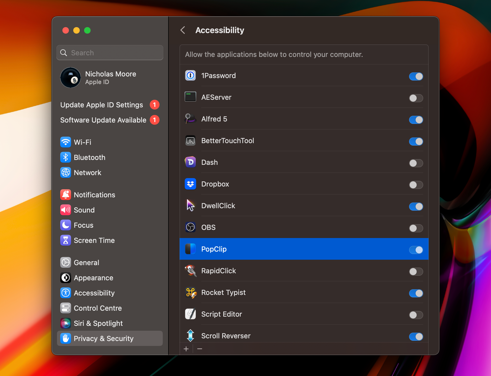
Task: Select Accessibility in the sidebar
Action: (110, 293)
